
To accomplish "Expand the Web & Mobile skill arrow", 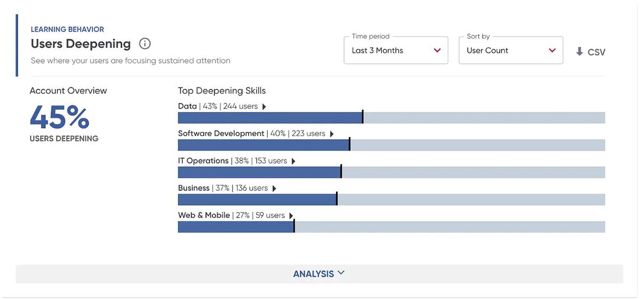I will [291, 216].
